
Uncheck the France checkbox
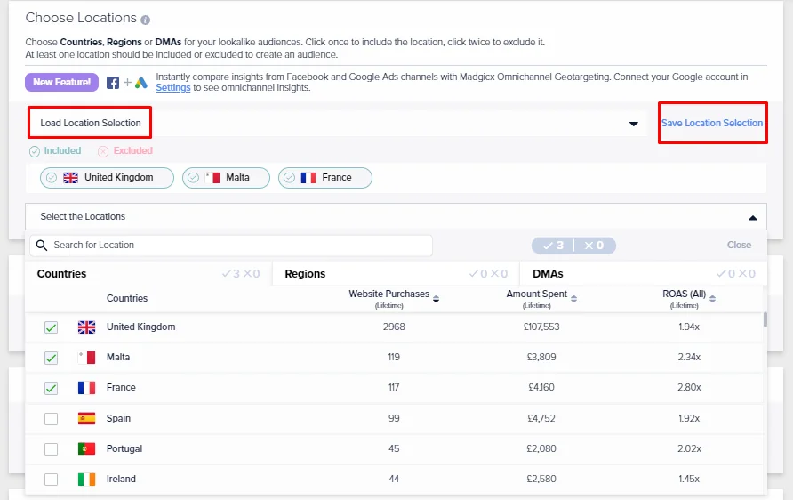pyautogui.click(x=51, y=388)
